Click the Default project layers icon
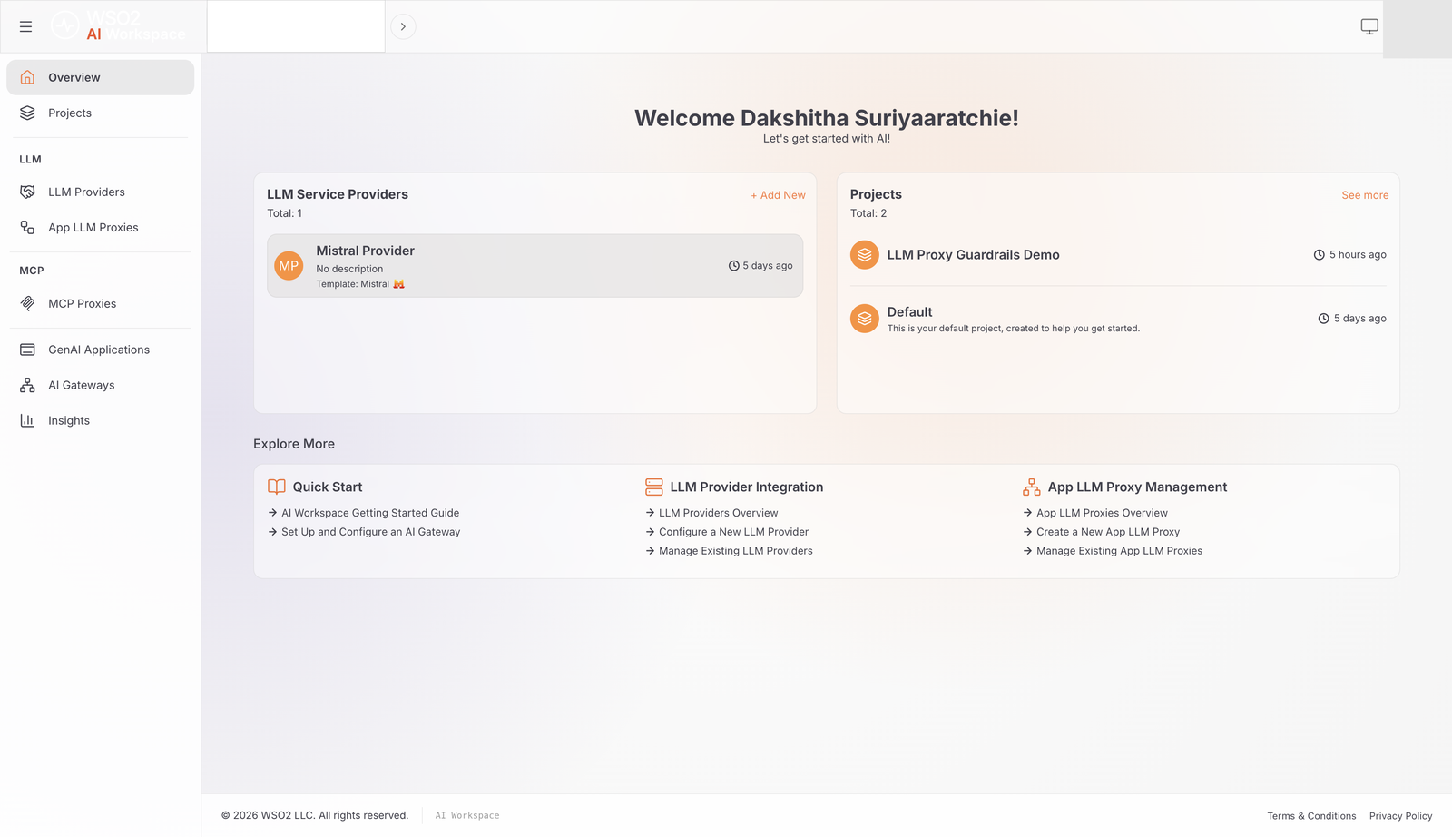 click(864, 319)
